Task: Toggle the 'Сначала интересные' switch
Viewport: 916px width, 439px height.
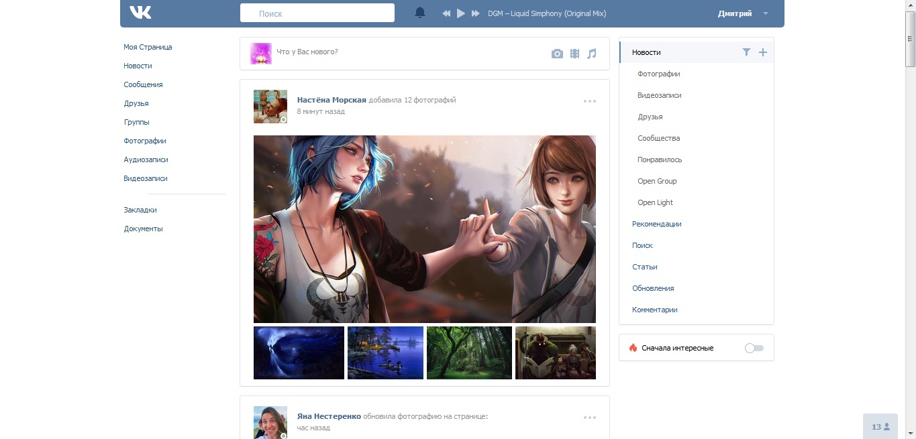Action: 754,348
